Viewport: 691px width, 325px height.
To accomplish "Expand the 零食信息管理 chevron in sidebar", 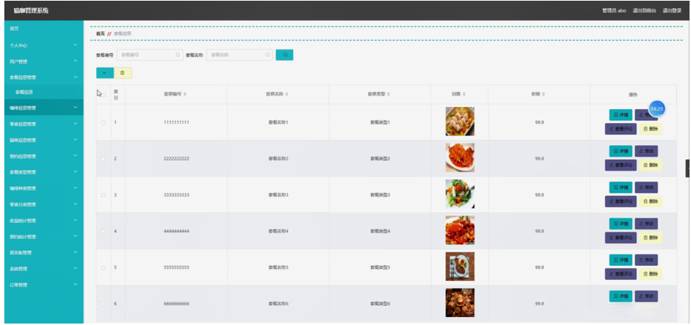I will [75, 124].
